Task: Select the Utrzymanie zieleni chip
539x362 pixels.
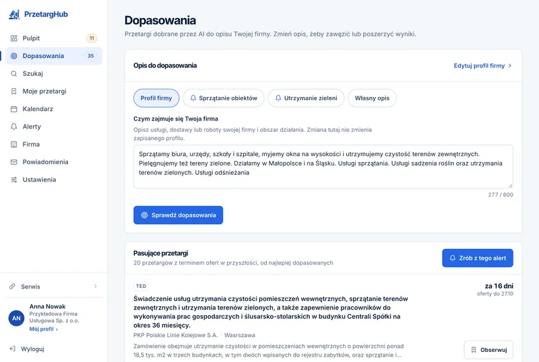Action: (306, 98)
